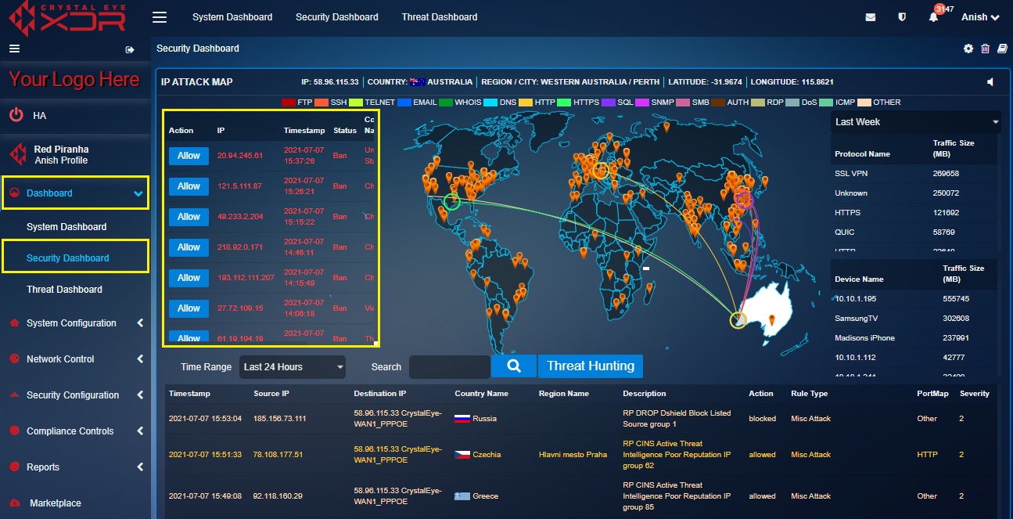Toggle sidebar hamburger icon under logo
The image size is (1013, 519).
click(x=14, y=49)
